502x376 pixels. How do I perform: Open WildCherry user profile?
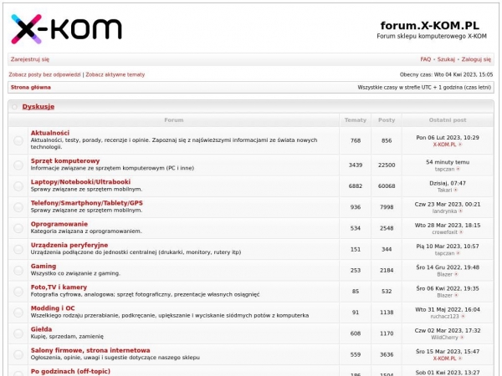tap(444, 338)
